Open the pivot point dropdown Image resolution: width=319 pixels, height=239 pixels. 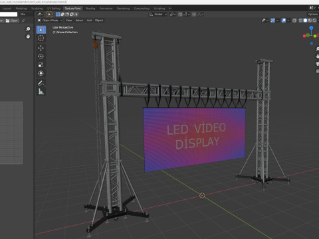click(x=173, y=15)
